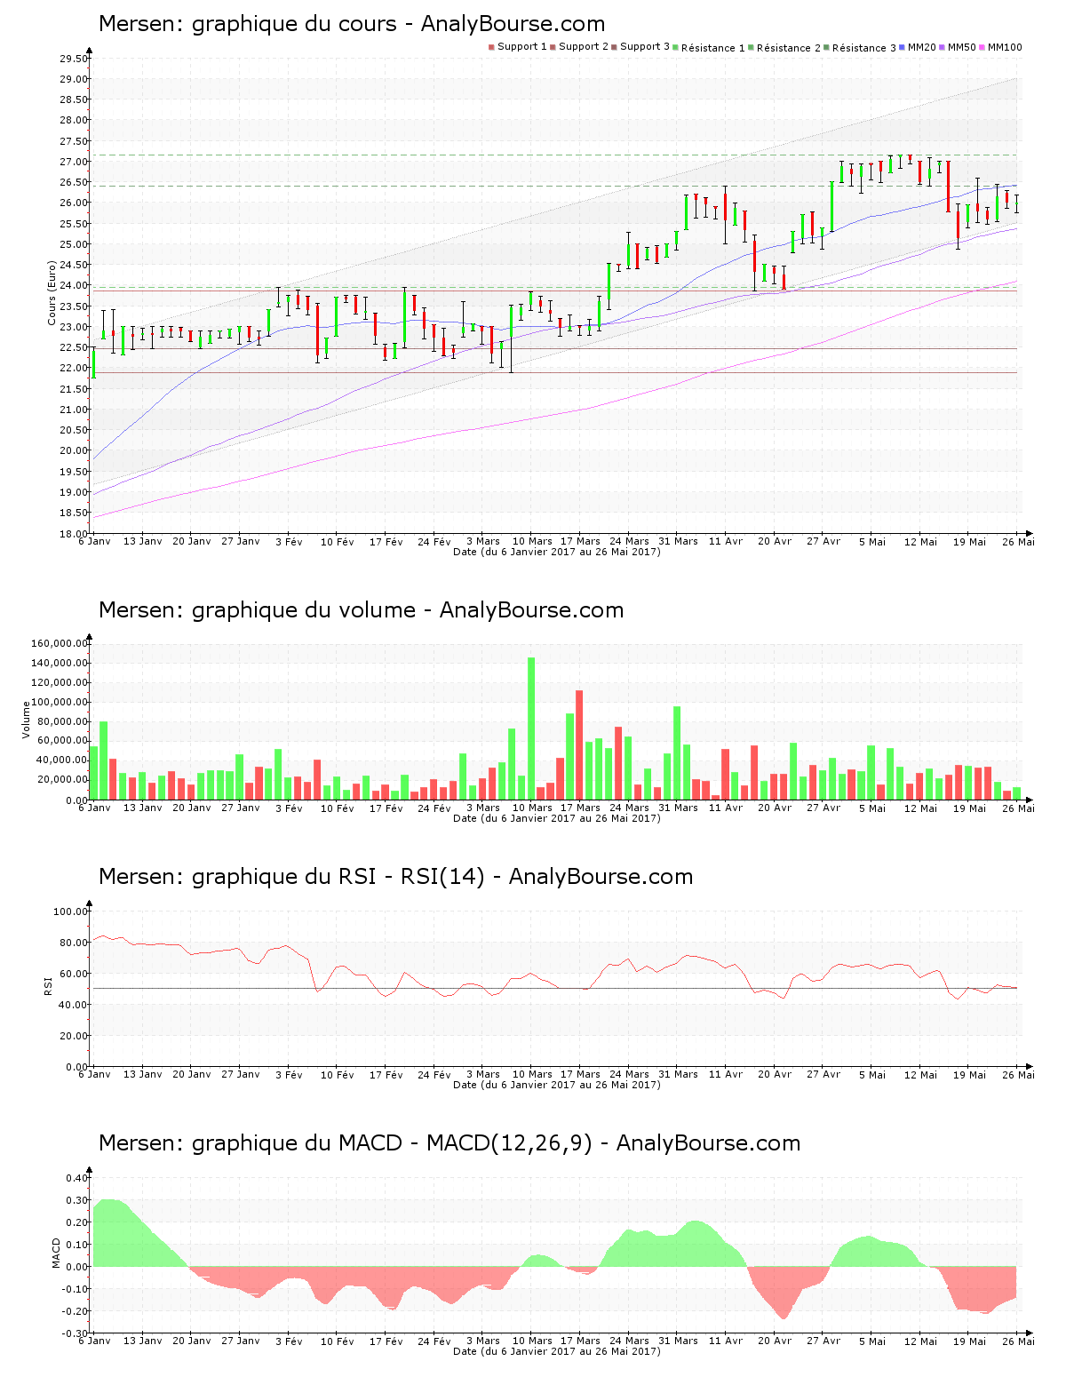The height and width of the screenshot is (1377, 1066).
Task: Click the 29.50 value on price axis
Action: coord(73,59)
